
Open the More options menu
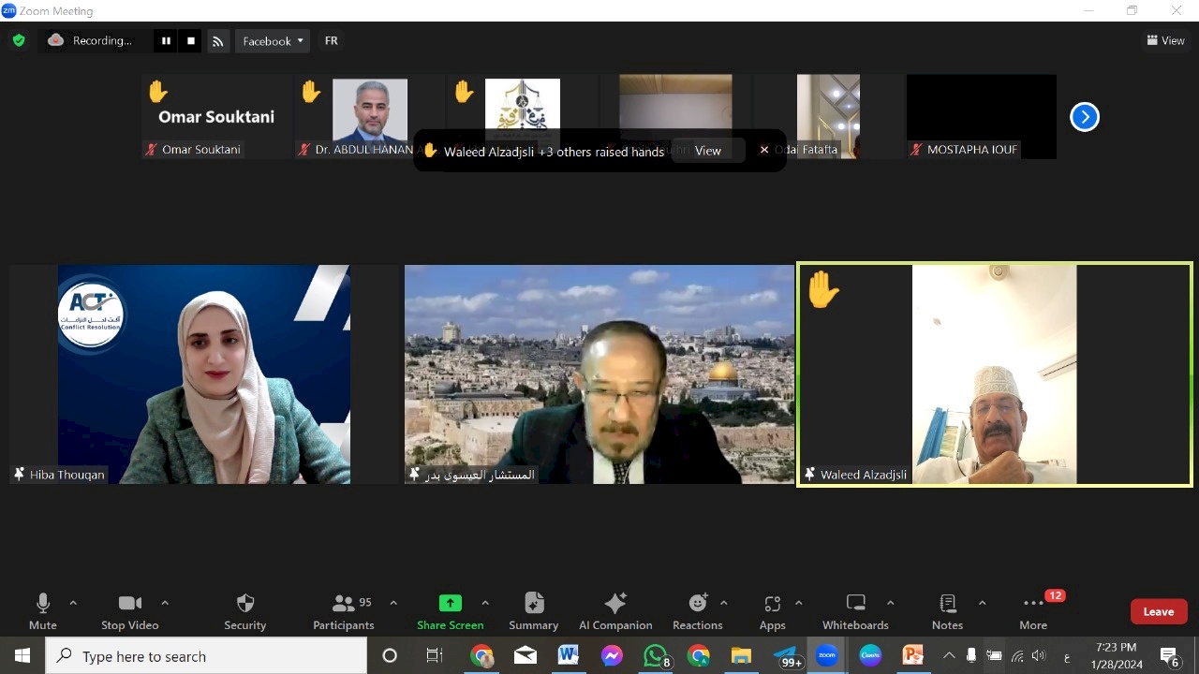(1033, 611)
